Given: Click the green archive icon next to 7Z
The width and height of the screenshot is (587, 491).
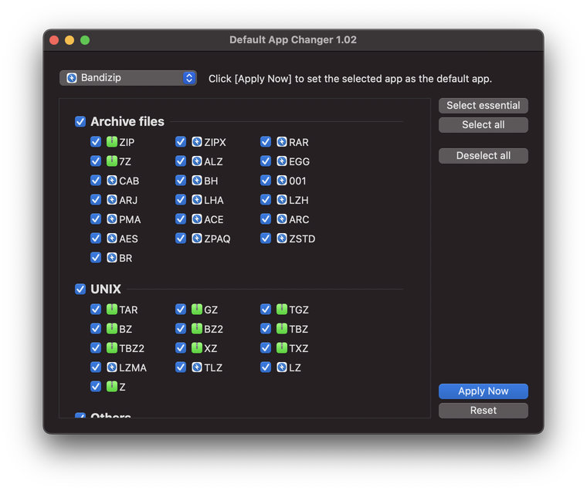Looking at the screenshot, I should tap(111, 161).
